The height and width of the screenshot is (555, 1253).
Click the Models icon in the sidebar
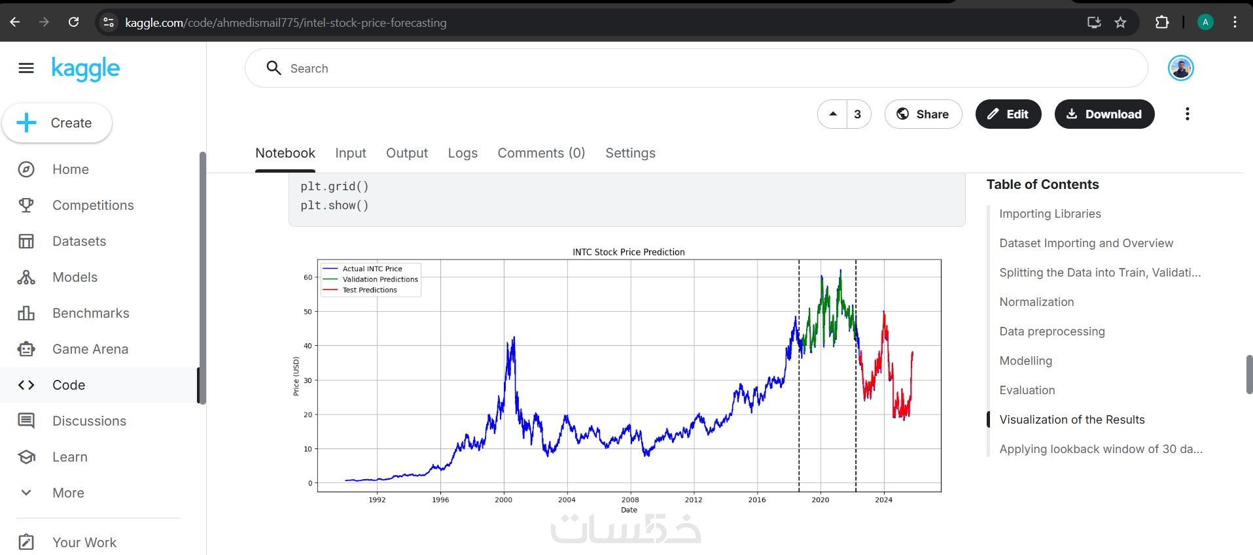26,277
